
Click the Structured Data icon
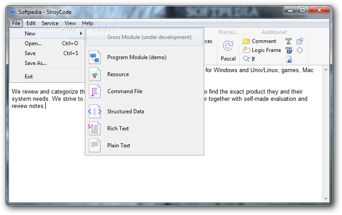tap(95, 112)
